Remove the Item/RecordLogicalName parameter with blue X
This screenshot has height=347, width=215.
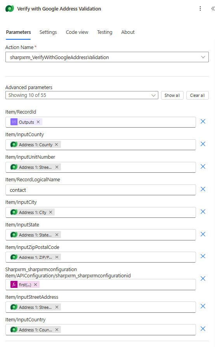click(203, 189)
